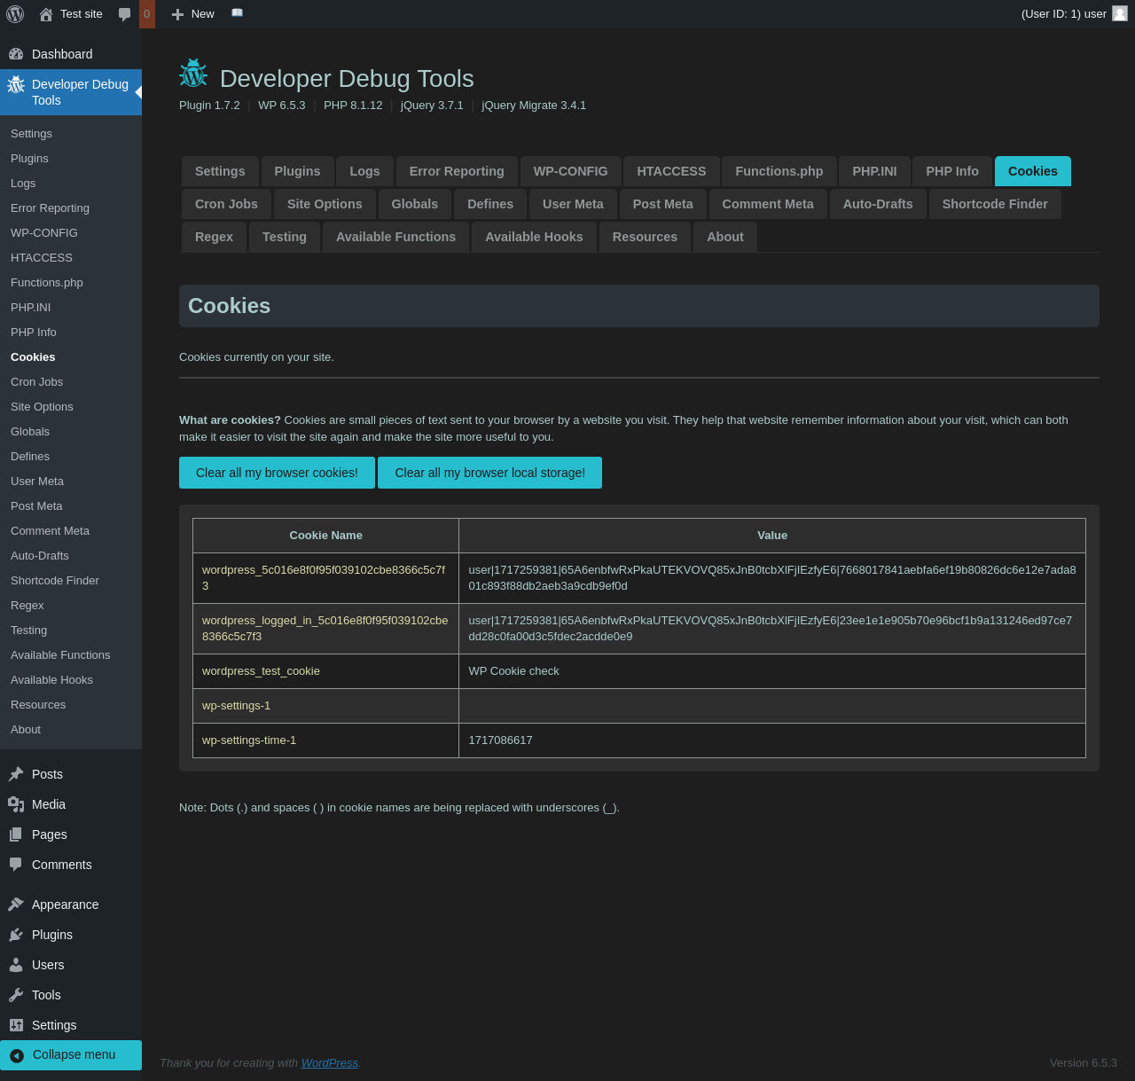The width and height of the screenshot is (1135, 1081).
Task: Open the comments bubble icon in admin bar
Action: 125,14
